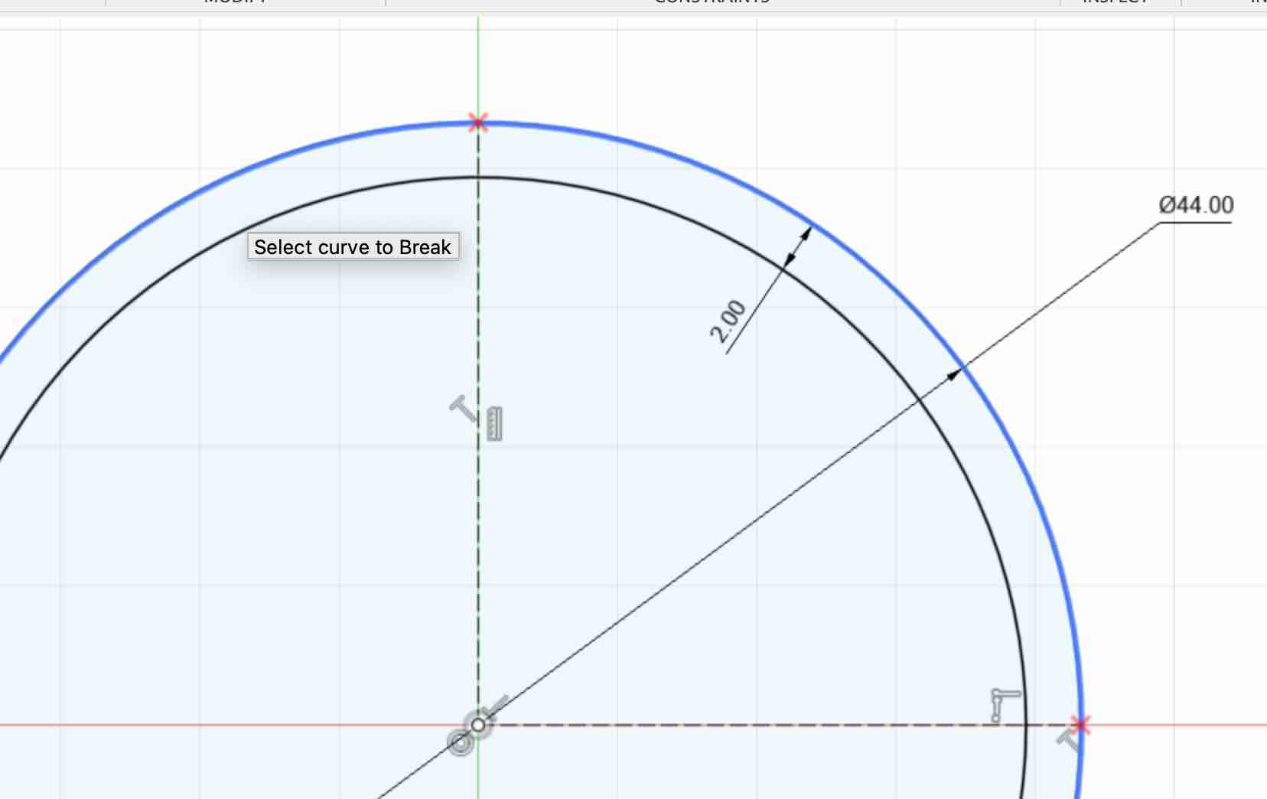The image size is (1267, 799).
Task: Click the 2.00 offset dimension value
Action: tap(728, 321)
